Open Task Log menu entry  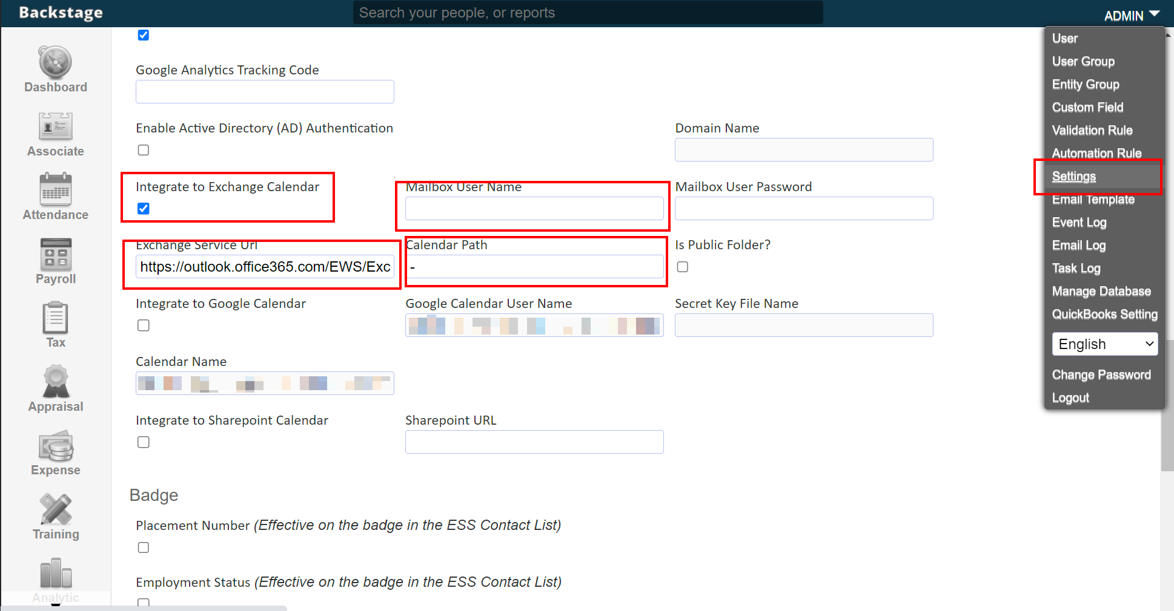[1076, 269]
